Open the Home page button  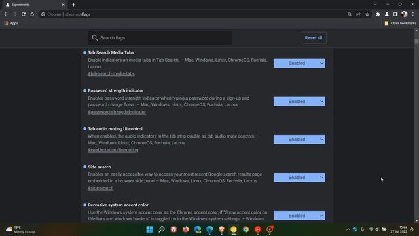(x=32, y=14)
